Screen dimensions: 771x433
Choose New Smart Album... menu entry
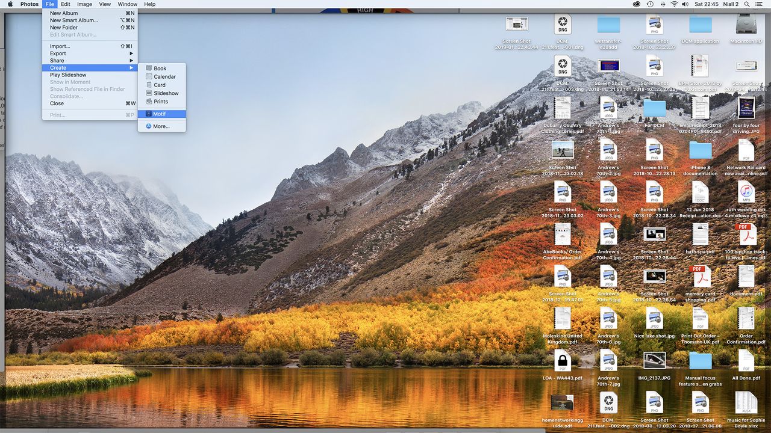(x=90, y=20)
